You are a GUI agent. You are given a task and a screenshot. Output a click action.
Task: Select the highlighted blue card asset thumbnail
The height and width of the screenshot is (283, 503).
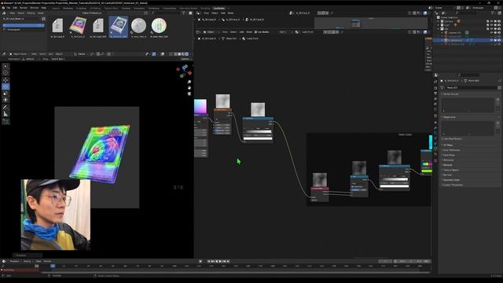[119, 26]
